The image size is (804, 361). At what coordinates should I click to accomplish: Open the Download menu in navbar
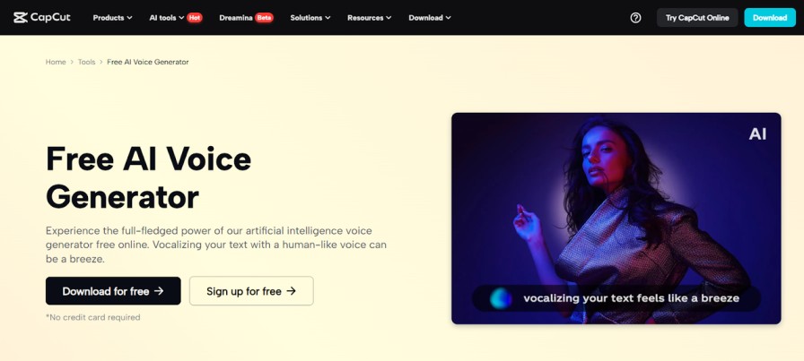(429, 17)
